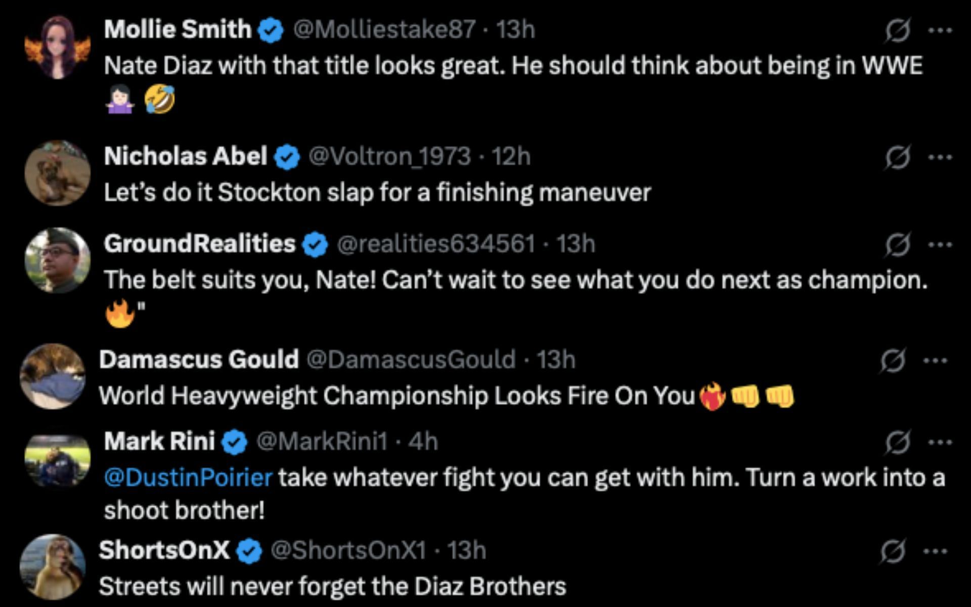Click the @DustinPoirier mention link
Screen dimensions: 971x607
click(188, 478)
